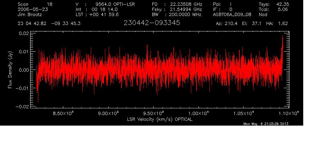The height and width of the screenshot is (157, 309).
Task: Select the BW 200.0000 MHz bandwidth text
Action: (x=176, y=15)
